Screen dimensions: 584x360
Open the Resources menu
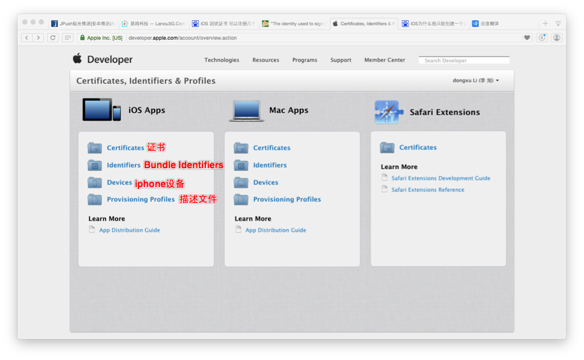(x=265, y=60)
